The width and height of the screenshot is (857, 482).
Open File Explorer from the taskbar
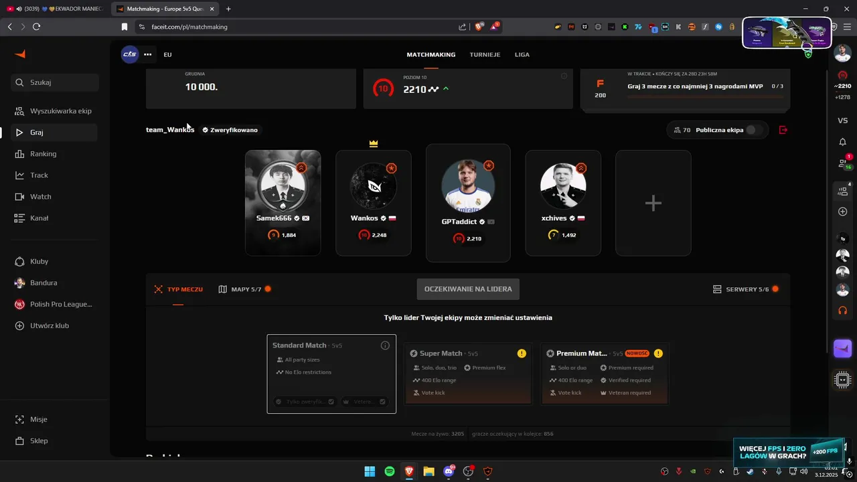pos(428,471)
